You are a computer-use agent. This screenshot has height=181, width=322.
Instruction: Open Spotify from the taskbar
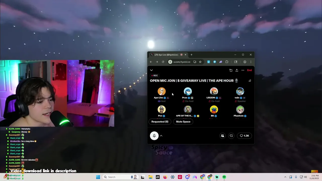pos(224,177)
